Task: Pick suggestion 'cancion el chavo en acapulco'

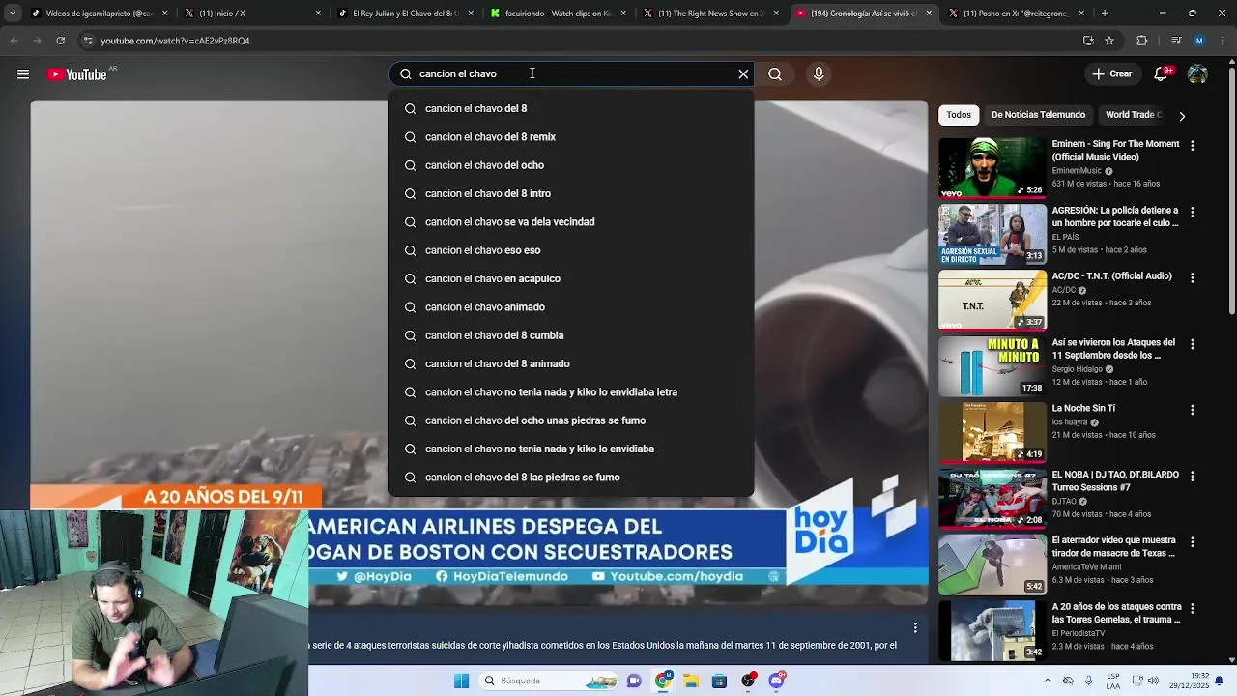Action: tap(571, 278)
